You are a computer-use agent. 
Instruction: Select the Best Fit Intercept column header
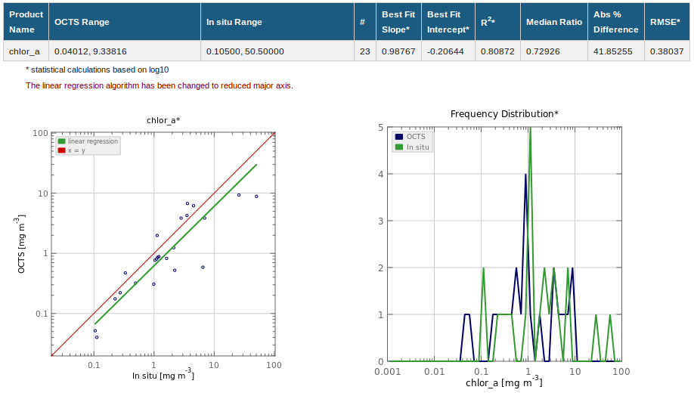click(x=448, y=22)
